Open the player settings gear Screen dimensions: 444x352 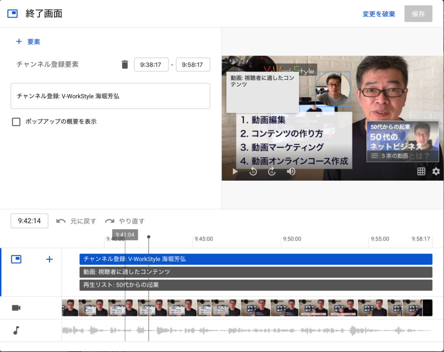pos(436,172)
